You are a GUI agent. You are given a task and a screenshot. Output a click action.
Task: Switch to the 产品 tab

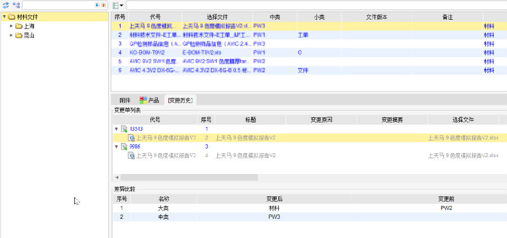tap(149, 100)
